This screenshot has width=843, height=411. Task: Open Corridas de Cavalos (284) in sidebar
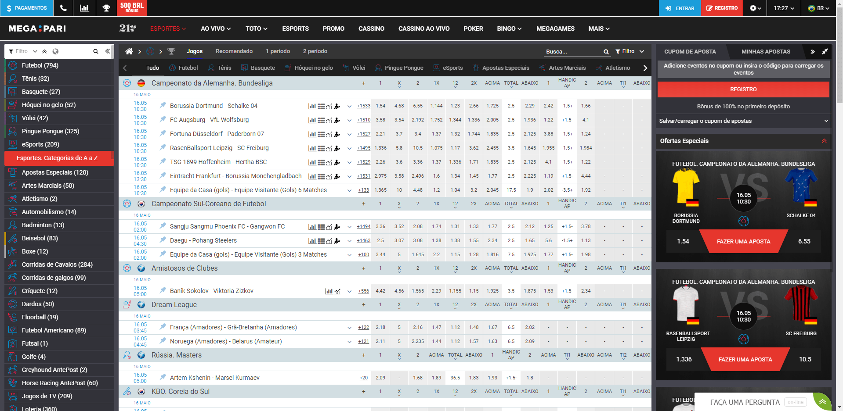[60, 264]
